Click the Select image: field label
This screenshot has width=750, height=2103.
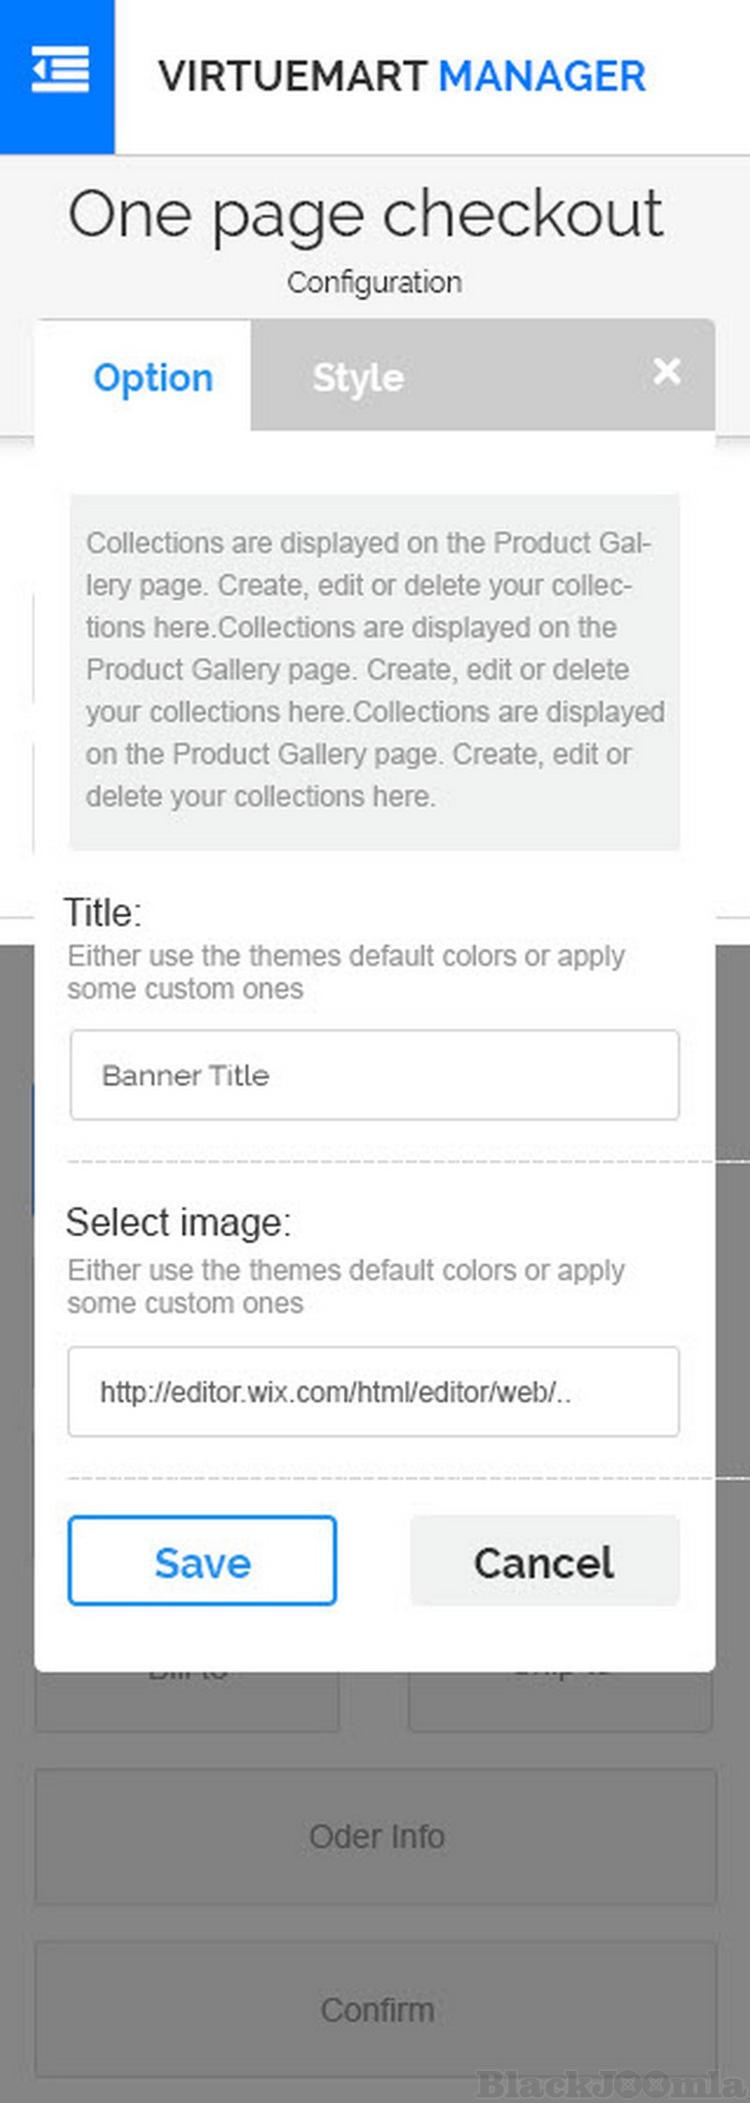tap(178, 1223)
